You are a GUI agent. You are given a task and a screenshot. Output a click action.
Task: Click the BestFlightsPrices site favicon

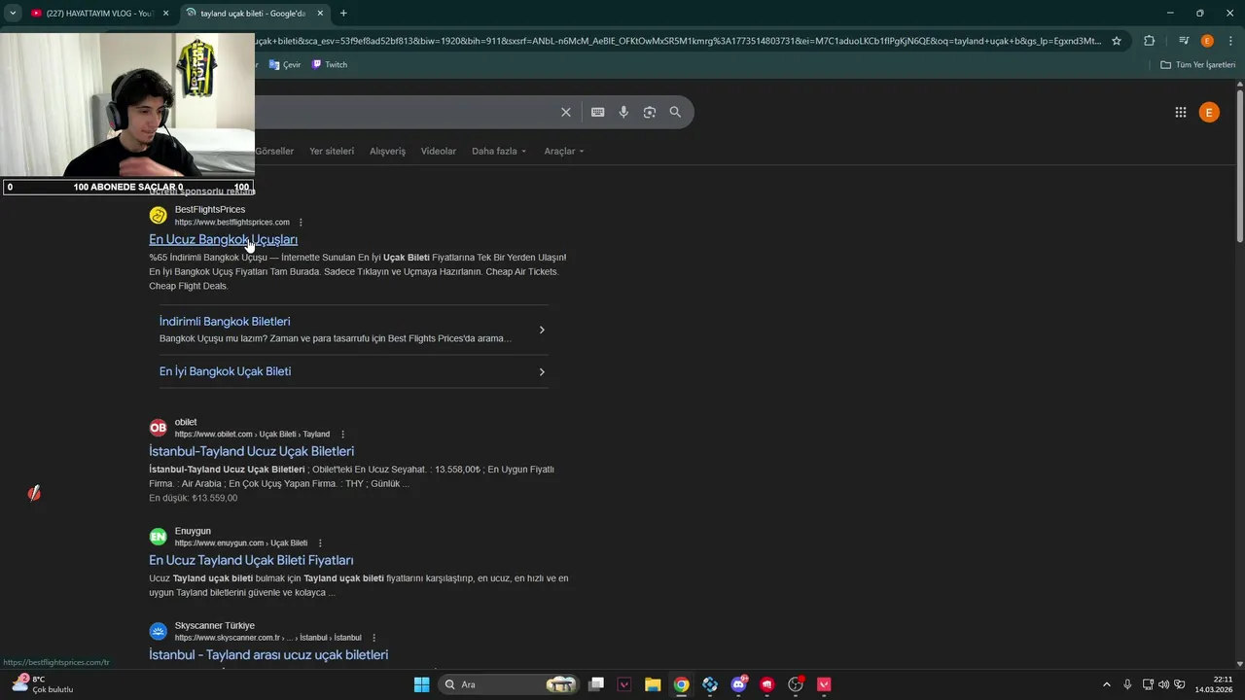coord(158,216)
